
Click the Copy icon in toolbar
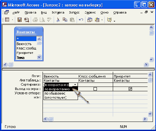(65, 20)
